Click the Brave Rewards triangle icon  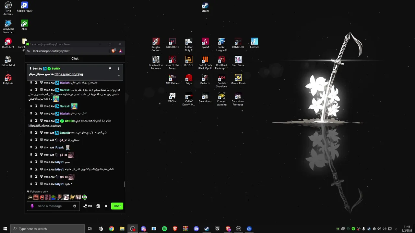click(120, 51)
